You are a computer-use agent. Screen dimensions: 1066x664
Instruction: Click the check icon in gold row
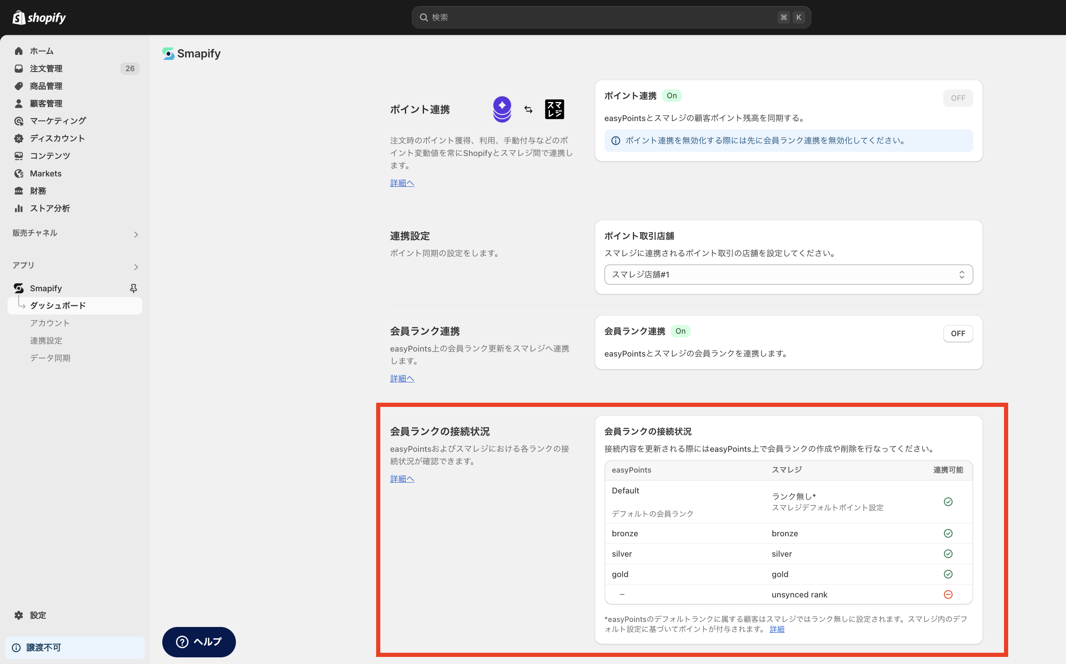tap(948, 575)
